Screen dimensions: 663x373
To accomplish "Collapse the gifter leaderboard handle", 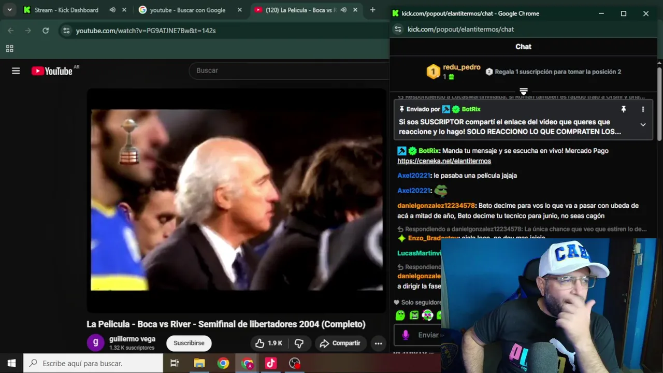I will [x=524, y=92].
